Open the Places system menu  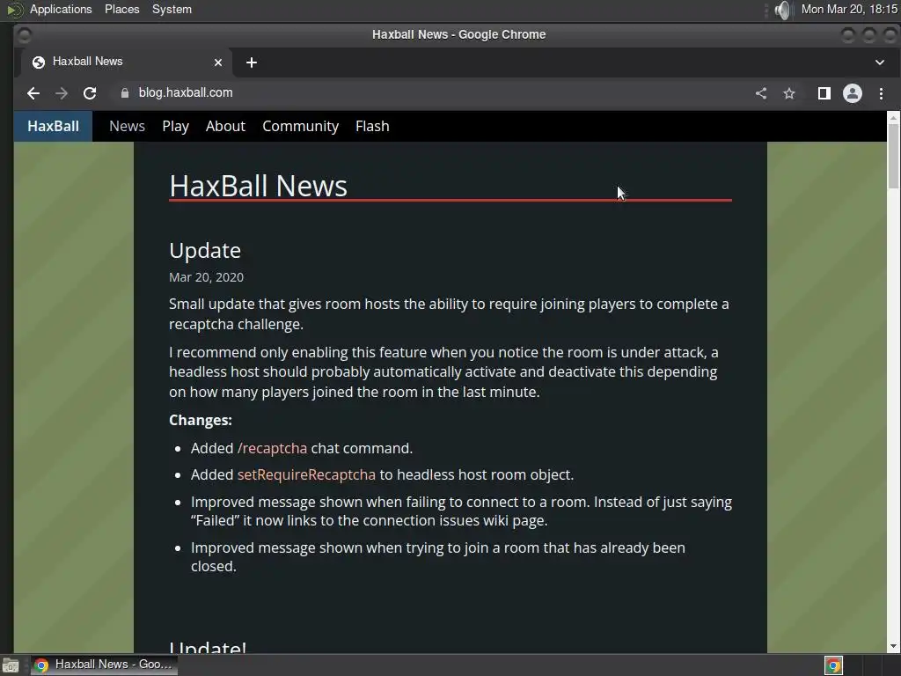pos(121,9)
